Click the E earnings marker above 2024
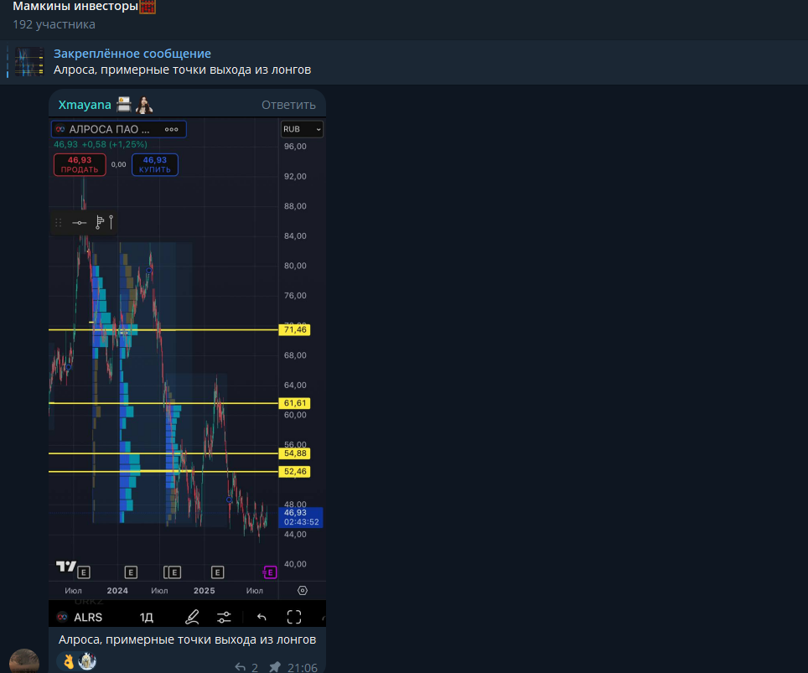The width and height of the screenshot is (808, 673). coord(131,572)
